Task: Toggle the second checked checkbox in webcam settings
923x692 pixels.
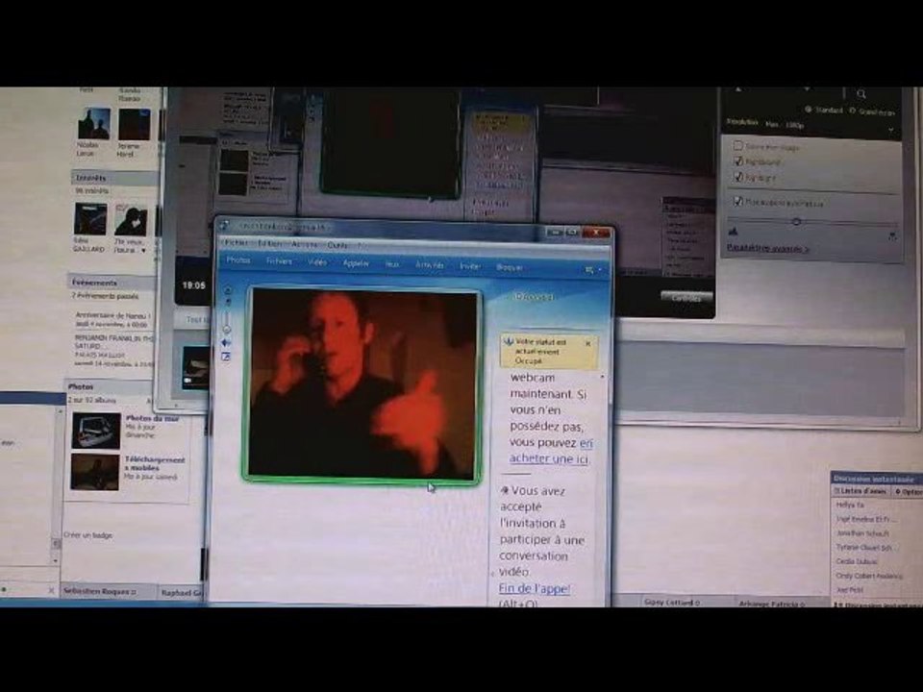Action: point(738,161)
